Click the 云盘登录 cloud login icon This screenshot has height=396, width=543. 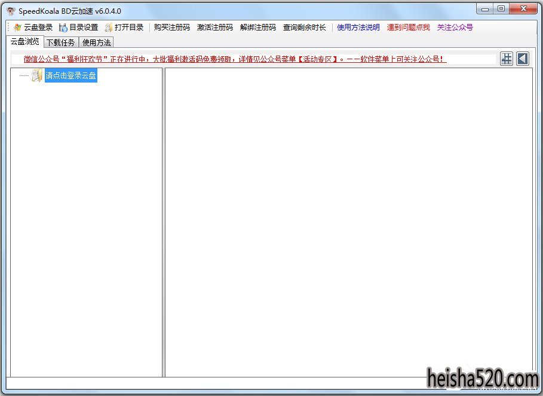click(18, 28)
